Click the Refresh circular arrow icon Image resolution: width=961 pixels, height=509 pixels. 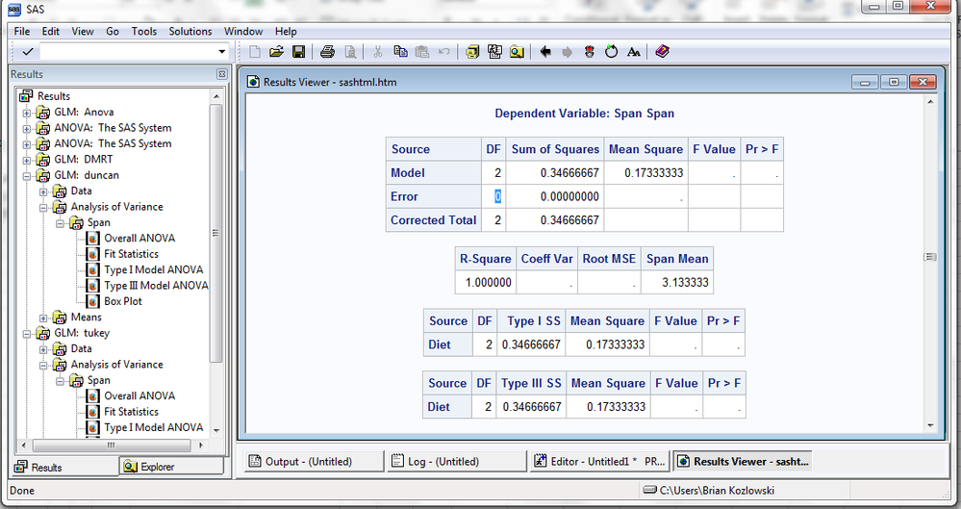[x=611, y=52]
